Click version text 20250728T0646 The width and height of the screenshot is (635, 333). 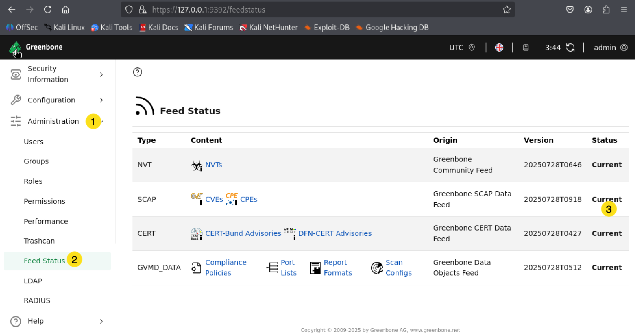click(x=553, y=165)
